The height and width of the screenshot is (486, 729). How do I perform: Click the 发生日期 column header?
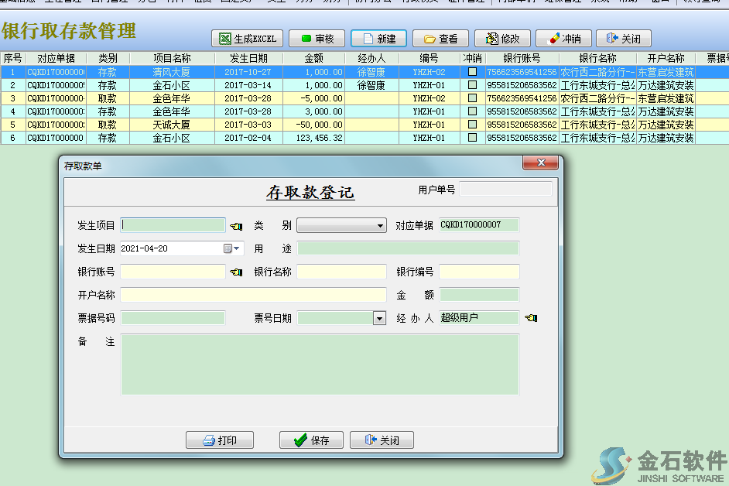pyautogui.click(x=248, y=58)
